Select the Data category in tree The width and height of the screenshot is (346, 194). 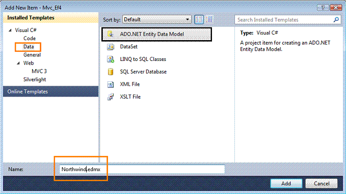coord(29,47)
